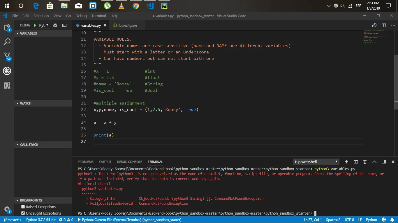Open the Explorer view in activity bar

(7, 28)
